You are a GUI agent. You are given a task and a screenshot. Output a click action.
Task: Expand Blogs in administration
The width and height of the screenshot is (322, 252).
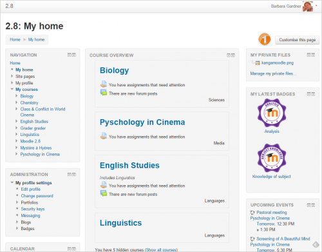[x=17, y=222]
